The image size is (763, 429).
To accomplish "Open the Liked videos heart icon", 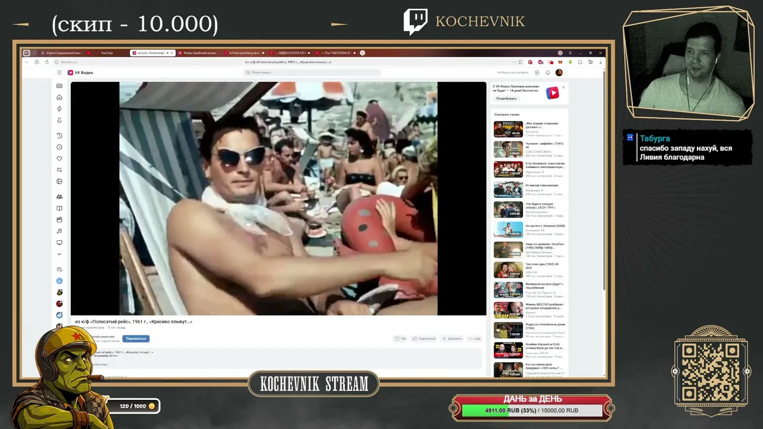I will pyautogui.click(x=59, y=158).
